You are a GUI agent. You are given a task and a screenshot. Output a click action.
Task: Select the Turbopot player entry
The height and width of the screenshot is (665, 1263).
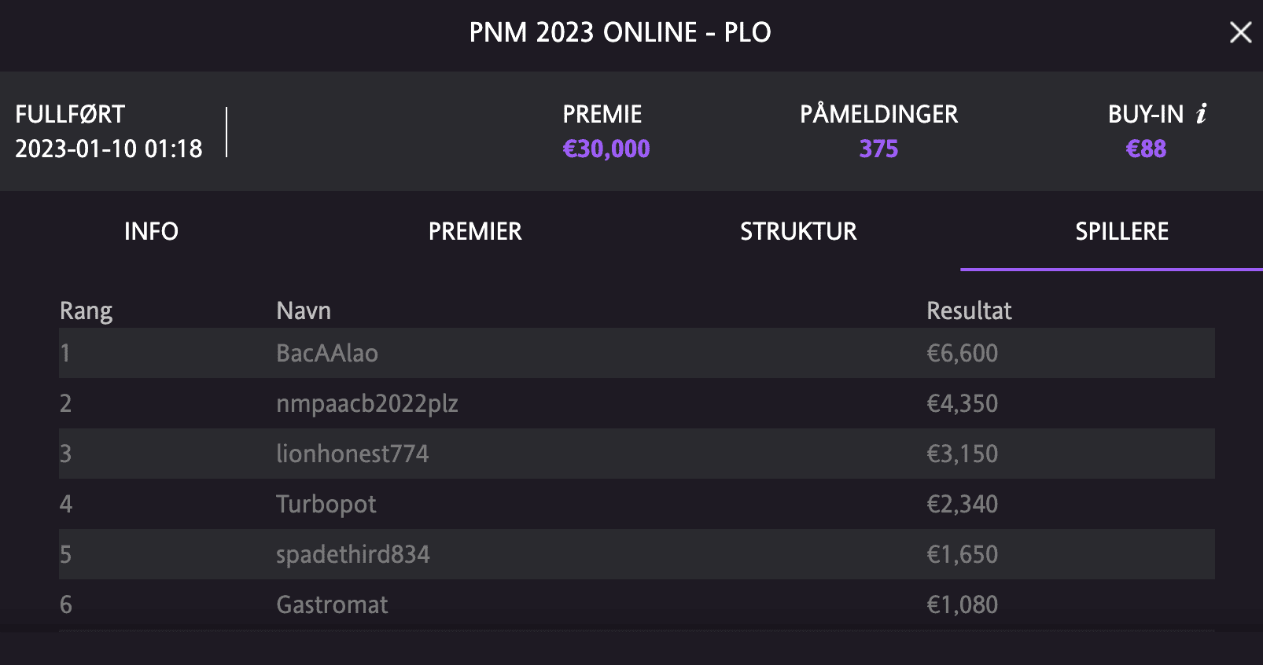[636, 504]
